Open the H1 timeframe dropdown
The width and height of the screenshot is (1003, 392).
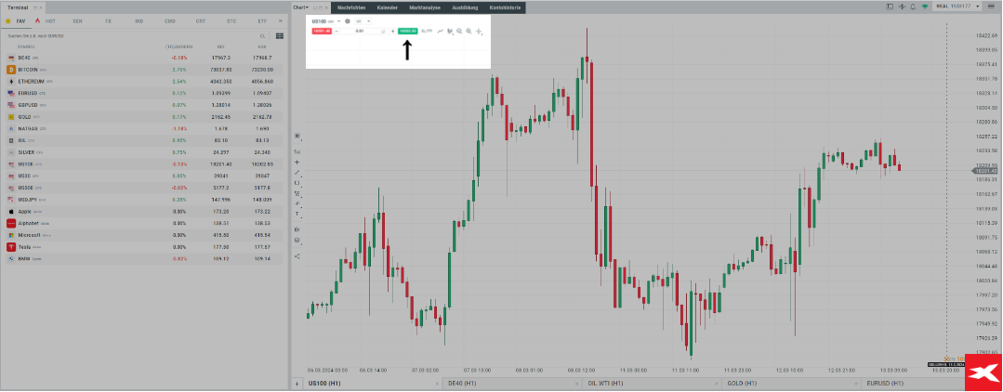tap(363, 21)
